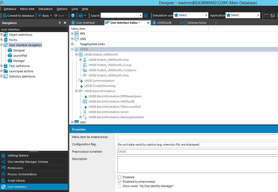Click the Commit to database icon
The image size is (278, 192).
(5, 16)
